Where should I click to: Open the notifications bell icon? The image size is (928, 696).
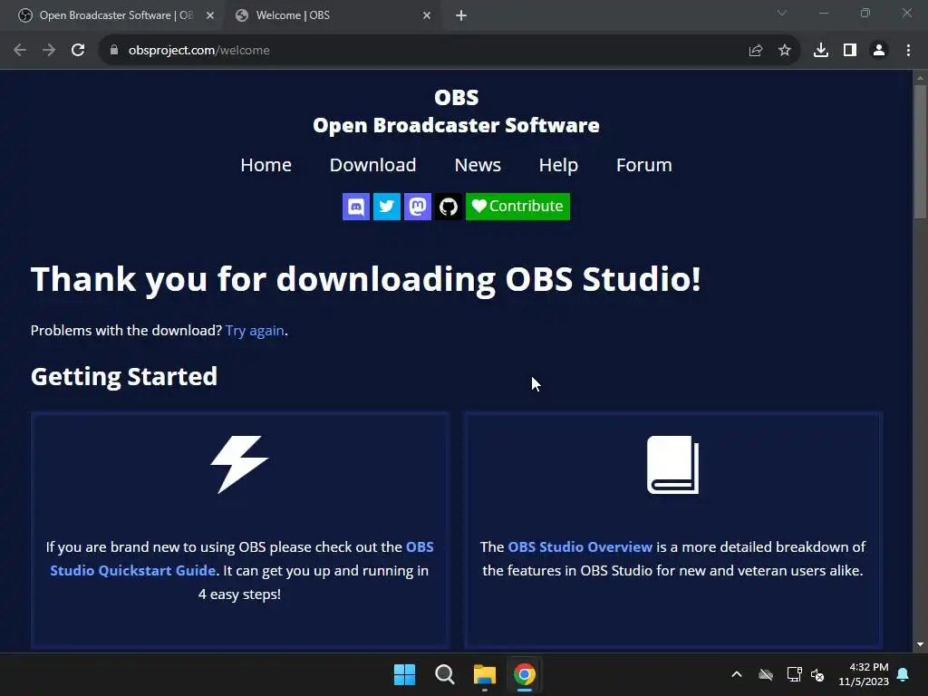coord(904,674)
